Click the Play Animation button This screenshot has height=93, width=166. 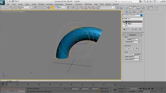(146, 88)
